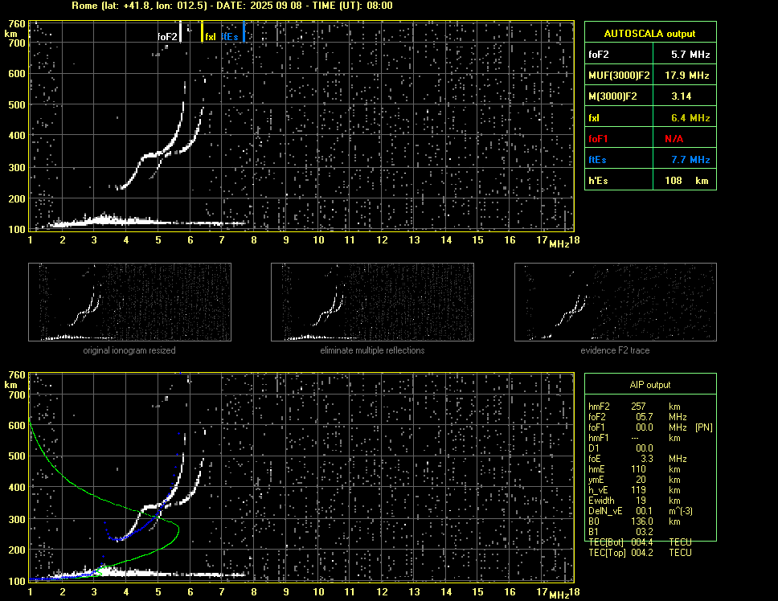The width and height of the screenshot is (778, 601).
Task: Click the MUF(3000)F2 label in the AUTOSCALA table
Action: (x=619, y=76)
